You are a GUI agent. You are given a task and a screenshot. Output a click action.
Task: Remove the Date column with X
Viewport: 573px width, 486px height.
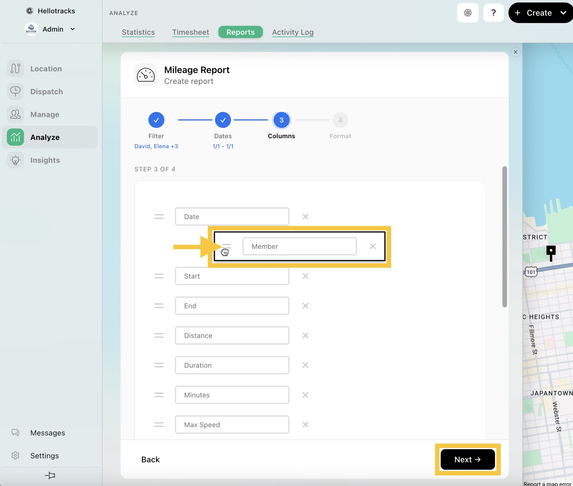tap(305, 217)
